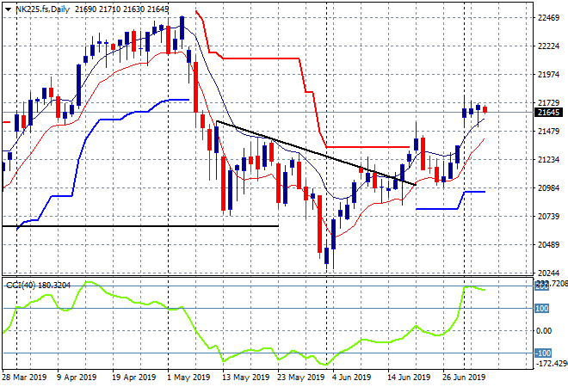Select the 22224 price axis label
The image size is (568, 387).
[548, 46]
